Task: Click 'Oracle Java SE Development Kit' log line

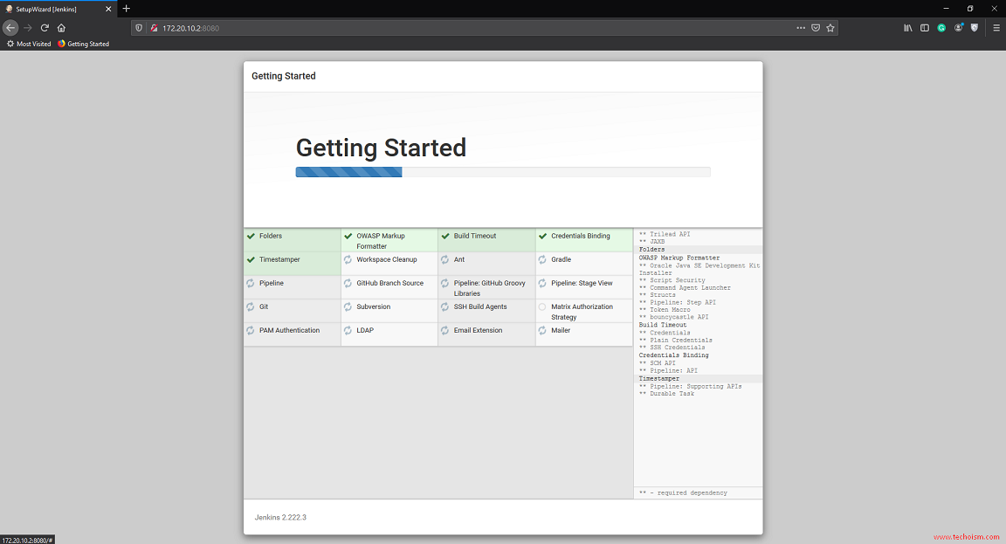Action: (699, 269)
